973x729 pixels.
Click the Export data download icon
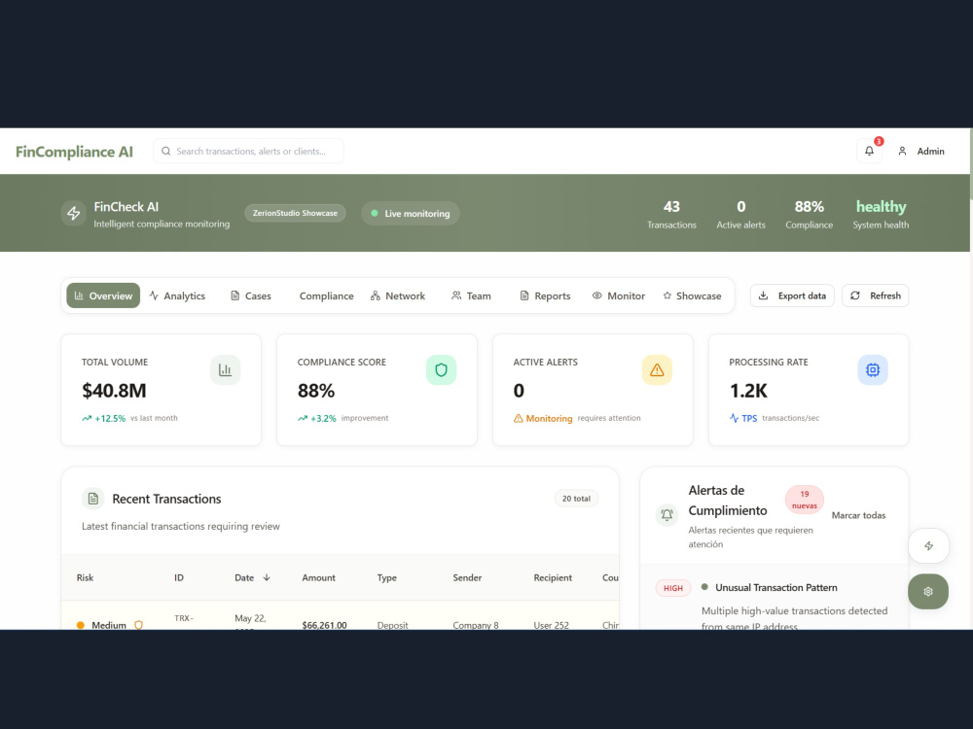(763, 295)
